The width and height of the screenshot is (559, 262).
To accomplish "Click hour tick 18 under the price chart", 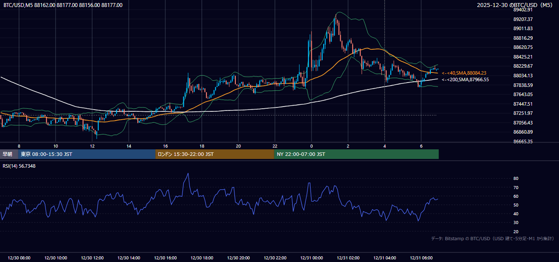I will coord(202,146).
